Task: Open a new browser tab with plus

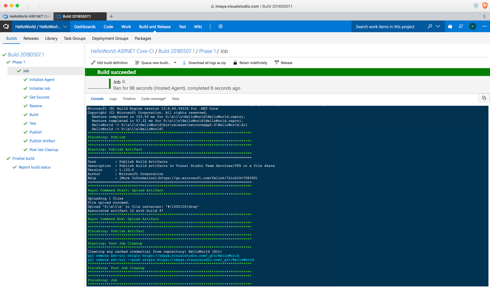Action: [111, 16]
